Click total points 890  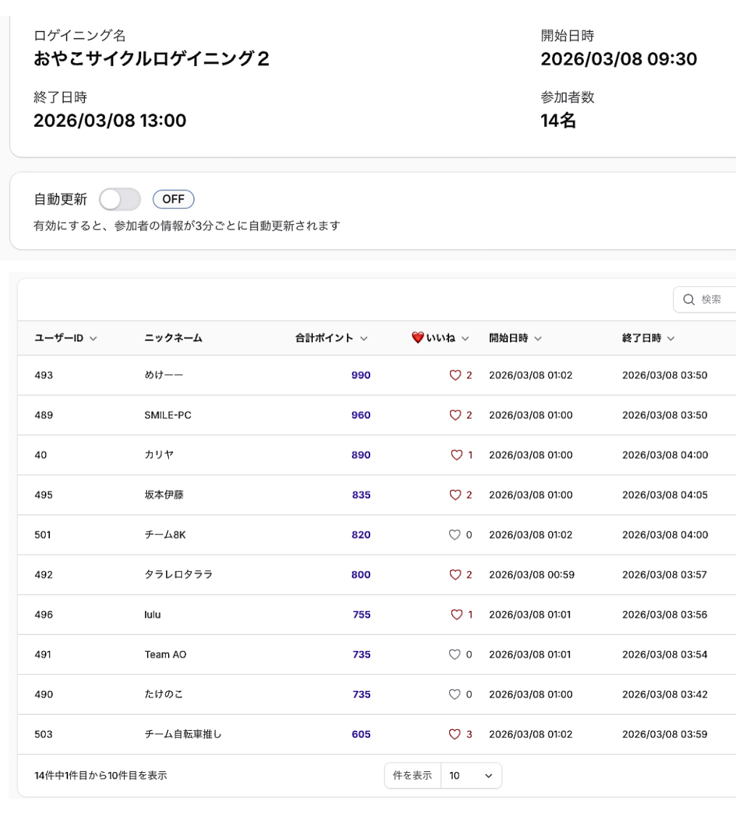tap(361, 455)
